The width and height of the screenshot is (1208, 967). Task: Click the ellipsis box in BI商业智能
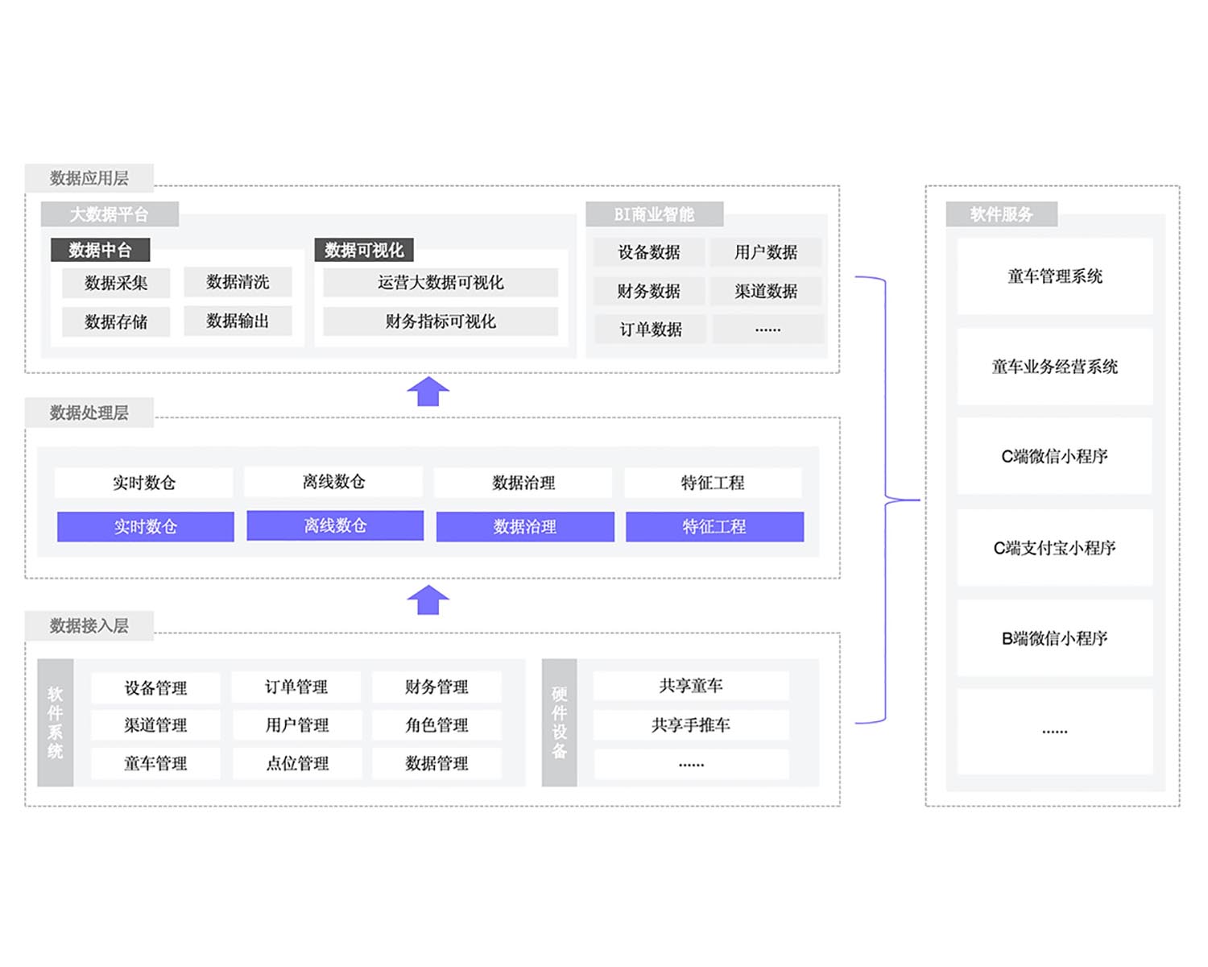point(768,329)
